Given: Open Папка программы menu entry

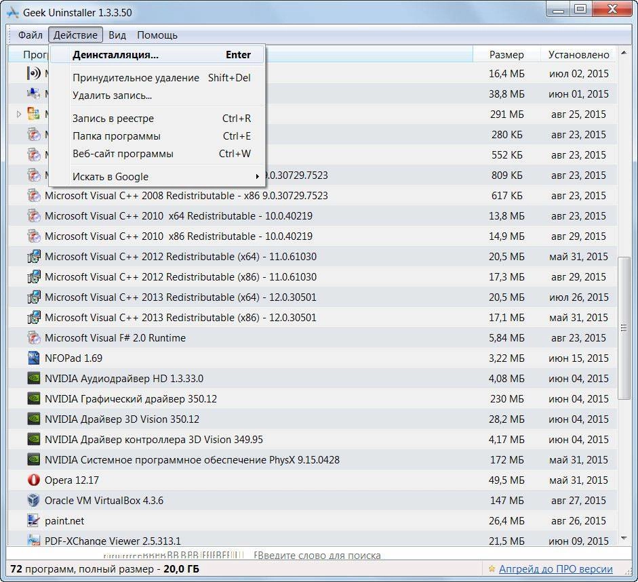Looking at the screenshot, I should point(157,136).
